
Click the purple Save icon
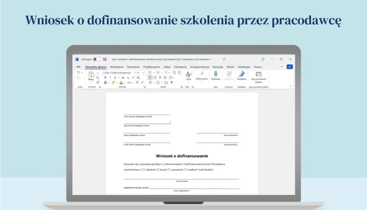pyautogui.click(x=105, y=59)
